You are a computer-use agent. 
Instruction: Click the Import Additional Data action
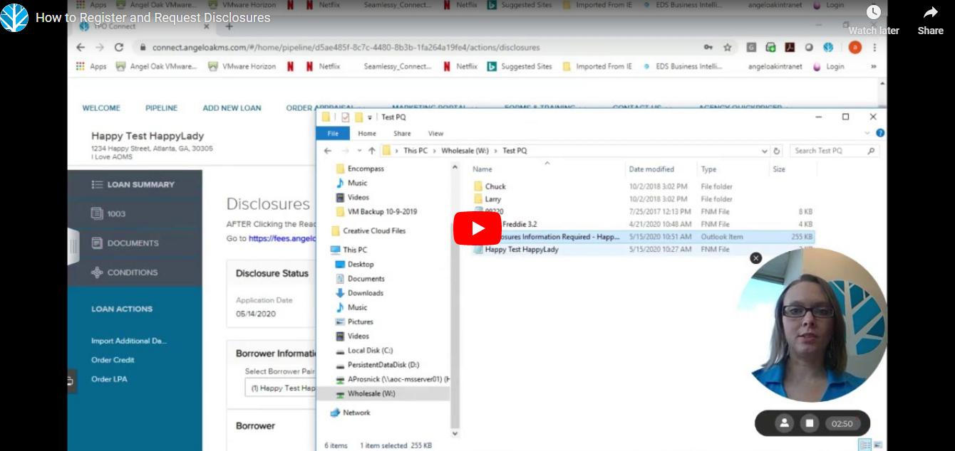tap(129, 341)
